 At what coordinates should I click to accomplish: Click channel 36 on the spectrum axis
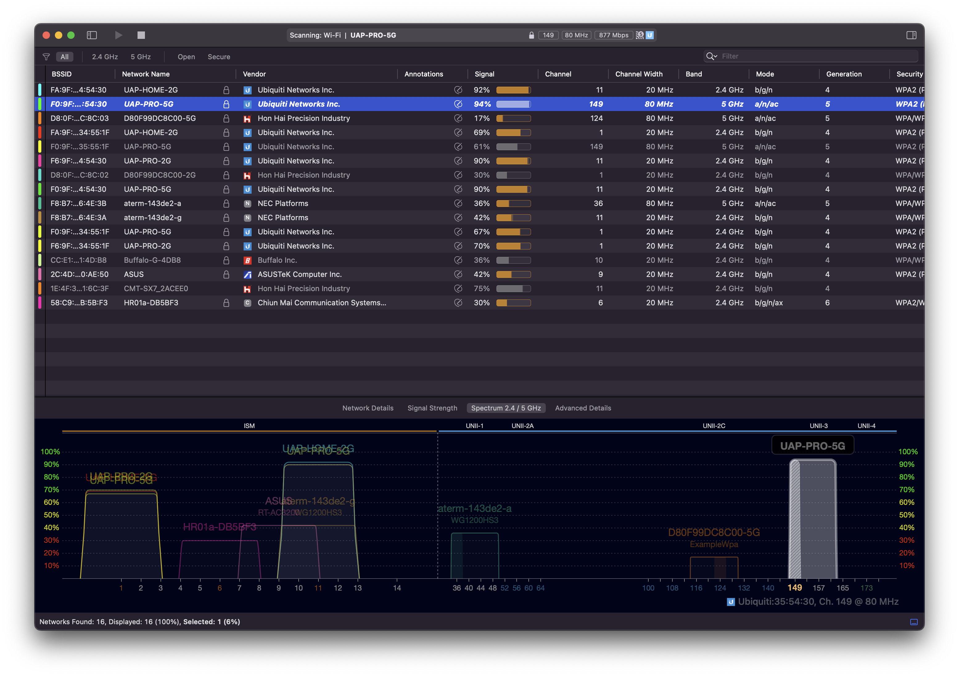pos(457,588)
